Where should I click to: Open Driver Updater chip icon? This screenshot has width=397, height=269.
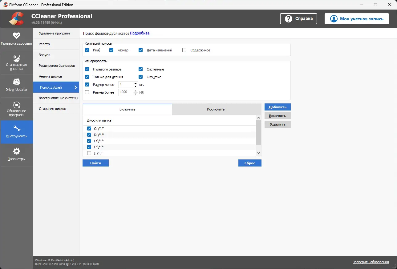tap(16, 82)
